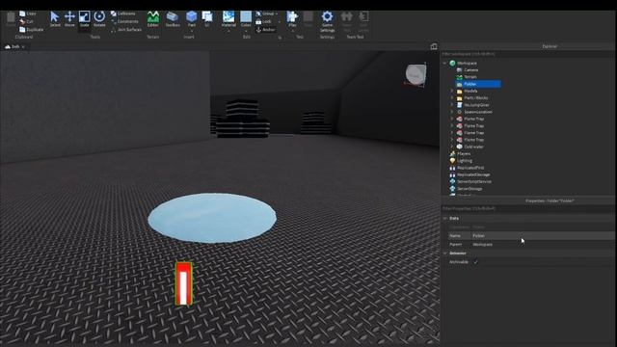Toggle the Archivable checkbox
This screenshot has height=347, width=617.
pyautogui.click(x=475, y=262)
